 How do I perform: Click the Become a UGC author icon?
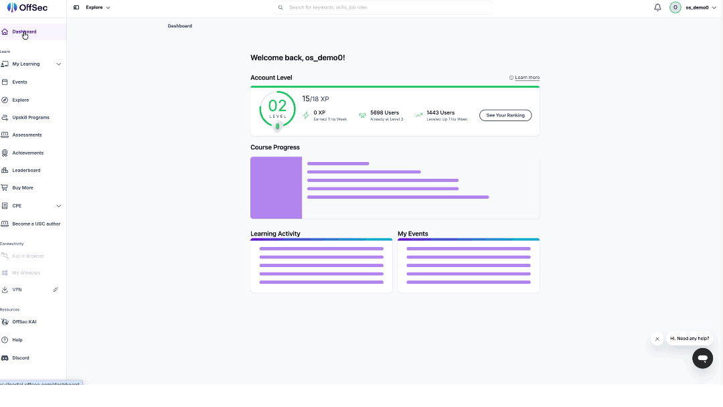click(5, 224)
